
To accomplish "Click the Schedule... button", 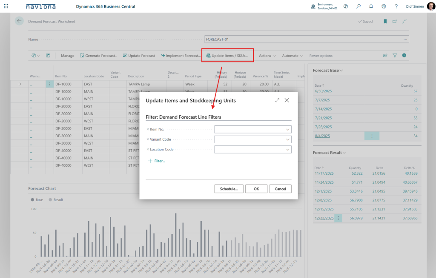I will (229, 189).
